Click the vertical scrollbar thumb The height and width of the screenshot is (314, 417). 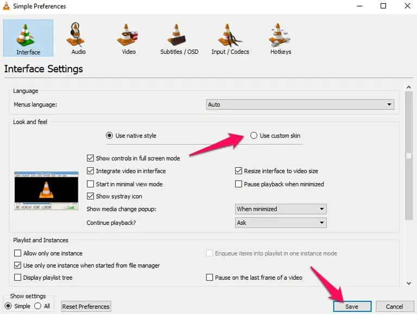click(x=409, y=156)
